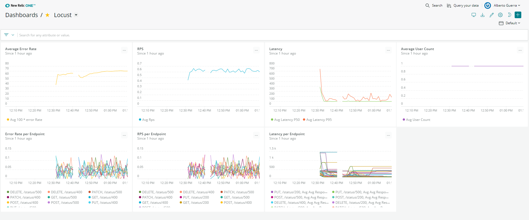This screenshot has width=529, height=220.
Task: Toggle PUT, /status/200 Avg Response latency legend
Action: 299,192
